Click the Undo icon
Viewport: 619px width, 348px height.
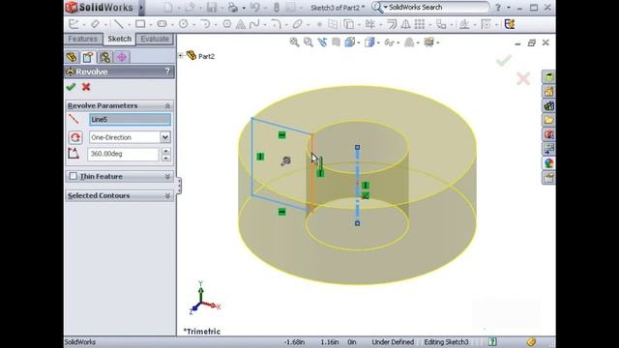(x=255, y=7)
